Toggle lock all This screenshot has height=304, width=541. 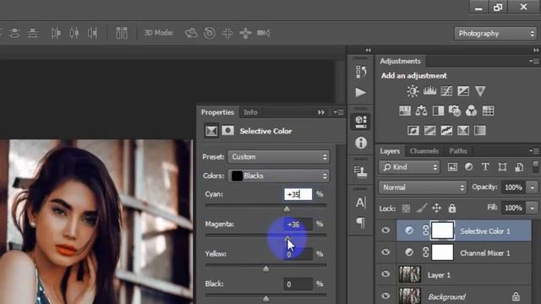452,208
